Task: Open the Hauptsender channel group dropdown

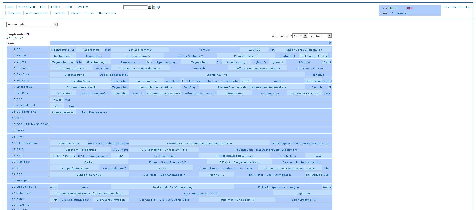Action: [32, 24]
